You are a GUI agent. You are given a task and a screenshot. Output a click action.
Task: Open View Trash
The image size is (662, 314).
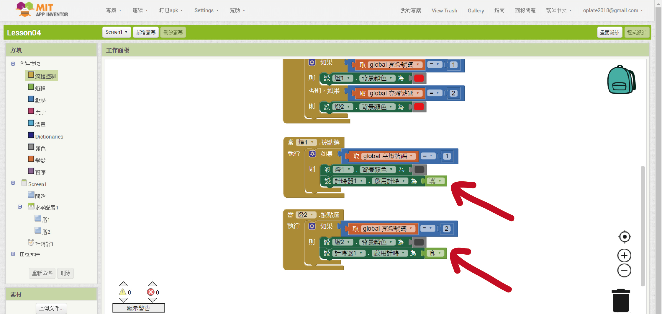pyautogui.click(x=444, y=10)
